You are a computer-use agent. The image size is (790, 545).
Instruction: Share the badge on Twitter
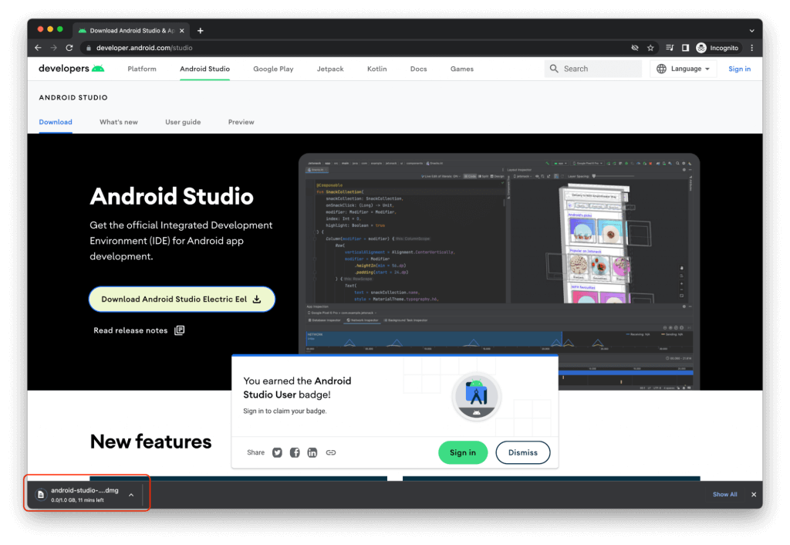point(277,452)
